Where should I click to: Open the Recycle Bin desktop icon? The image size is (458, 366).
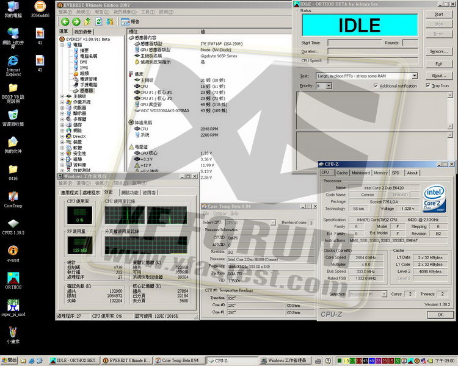pos(13,118)
